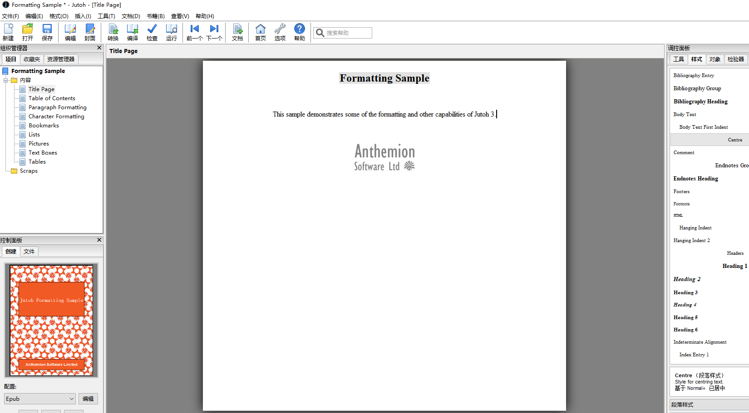Screen dimensions: 749x413
Task: Open Paragraph Formatting document
Action: [x=57, y=107]
